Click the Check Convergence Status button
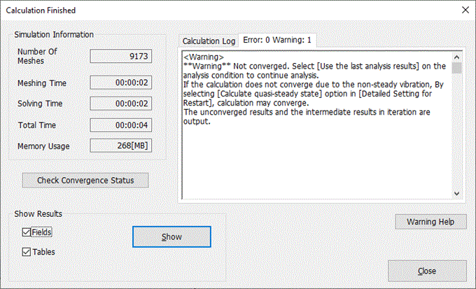 (x=85, y=181)
